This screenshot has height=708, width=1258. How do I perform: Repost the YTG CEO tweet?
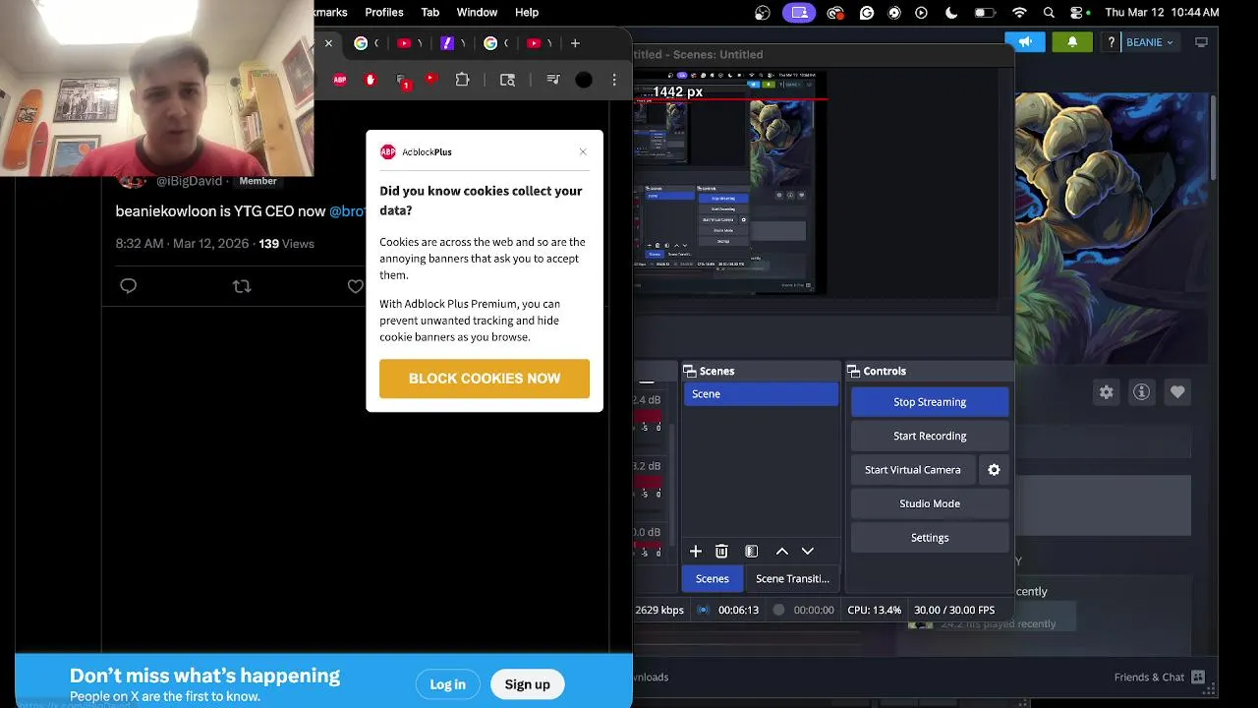coord(242,286)
